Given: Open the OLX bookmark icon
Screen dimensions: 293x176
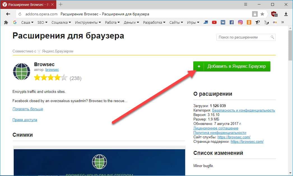Looking at the screenshot, I should (275, 22).
